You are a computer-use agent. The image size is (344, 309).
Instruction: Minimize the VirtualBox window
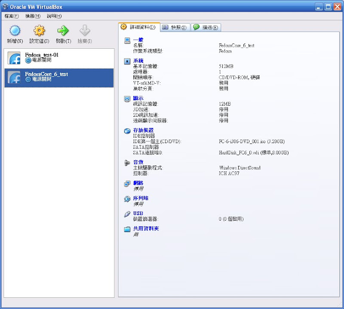(319, 6)
